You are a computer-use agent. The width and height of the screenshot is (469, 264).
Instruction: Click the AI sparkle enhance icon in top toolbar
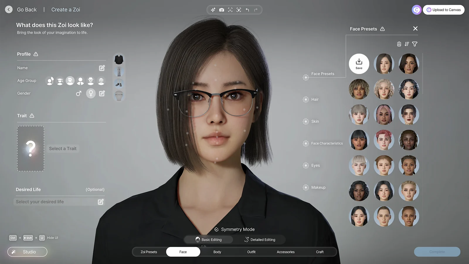point(213,10)
